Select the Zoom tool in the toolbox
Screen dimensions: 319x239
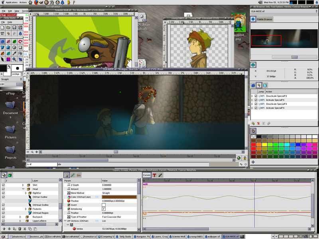point(14,60)
